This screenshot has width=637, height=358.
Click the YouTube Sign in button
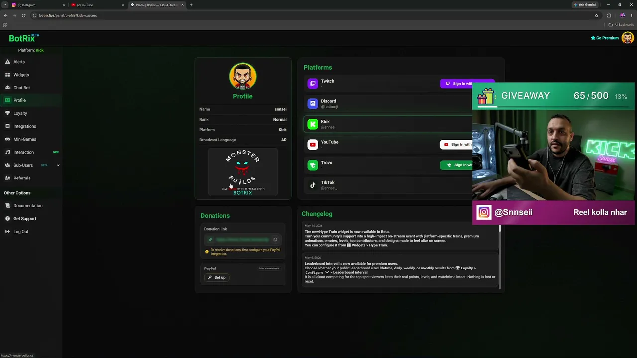coord(456,145)
